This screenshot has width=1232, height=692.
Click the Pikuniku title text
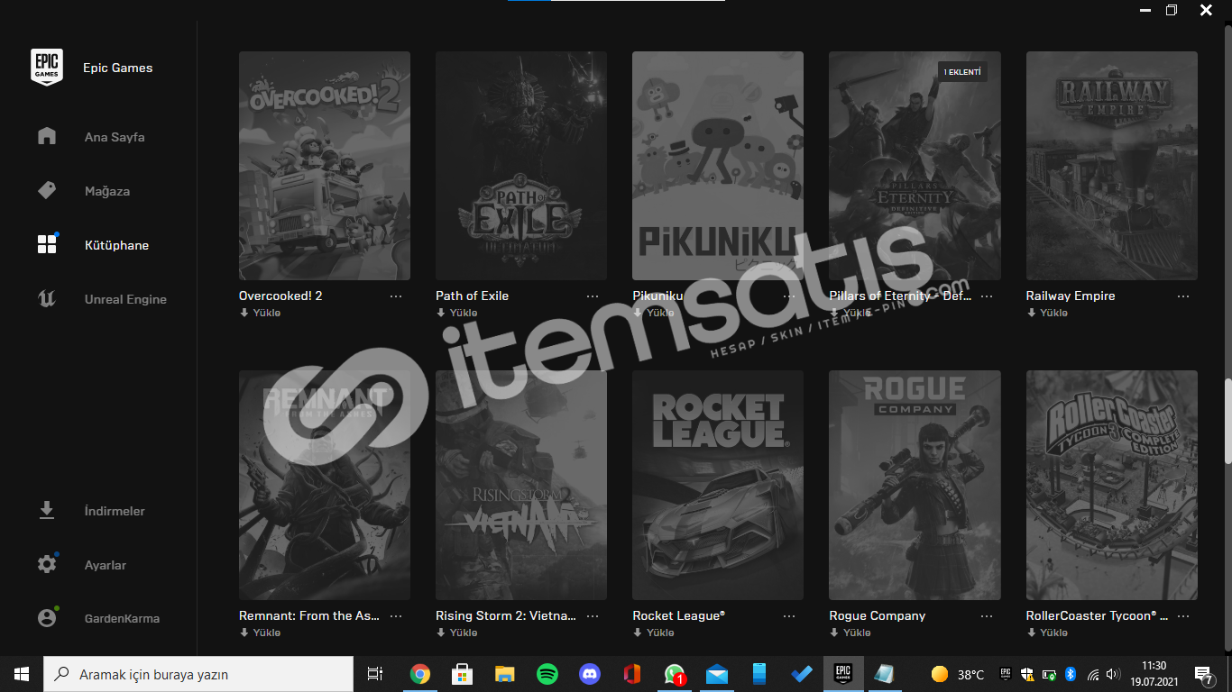coord(657,296)
